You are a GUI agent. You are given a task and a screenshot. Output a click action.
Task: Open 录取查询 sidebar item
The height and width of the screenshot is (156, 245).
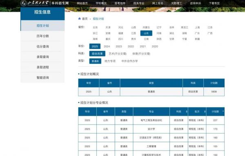(x=42, y=57)
